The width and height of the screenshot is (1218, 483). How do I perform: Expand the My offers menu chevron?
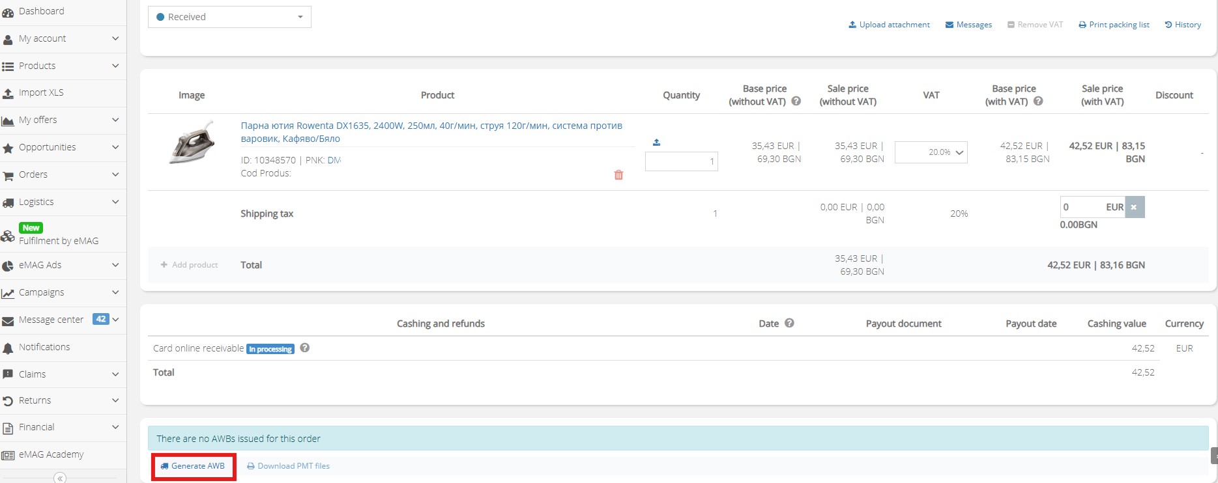point(115,120)
